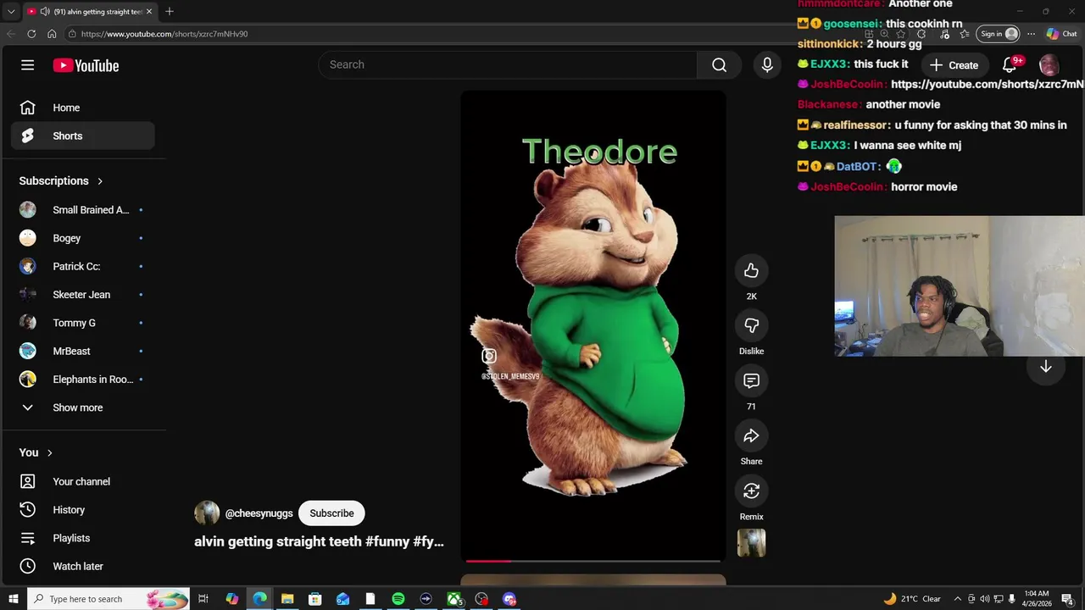Open Your channel in the sidebar
This screenshot has width=1085, height=610.
tap(83, 481)
